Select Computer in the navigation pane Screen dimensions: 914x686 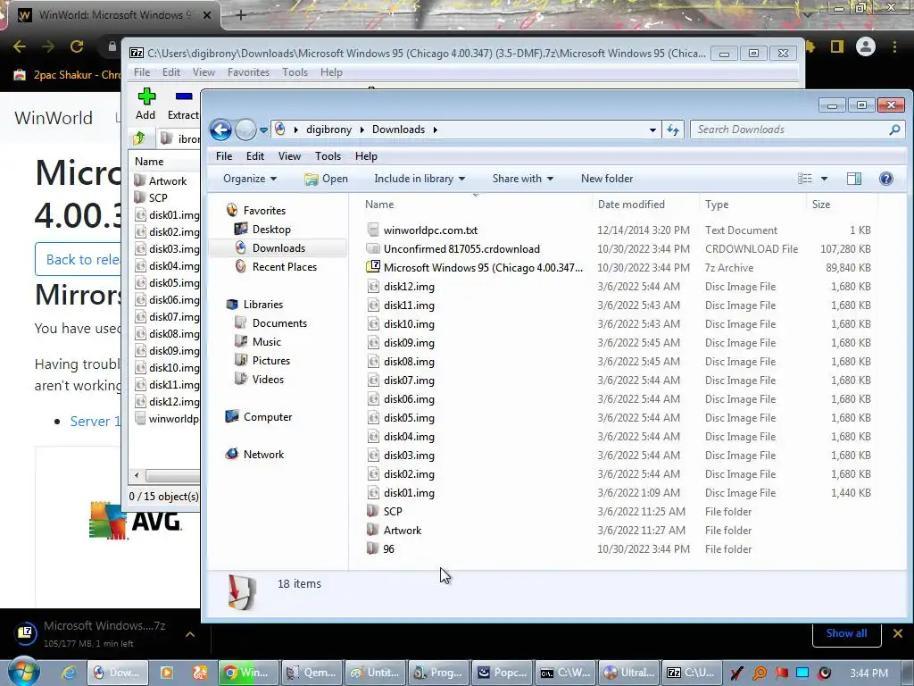[x=268, y=417]
